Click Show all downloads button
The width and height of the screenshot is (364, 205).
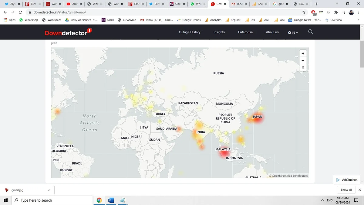click(x=346, y=190)
